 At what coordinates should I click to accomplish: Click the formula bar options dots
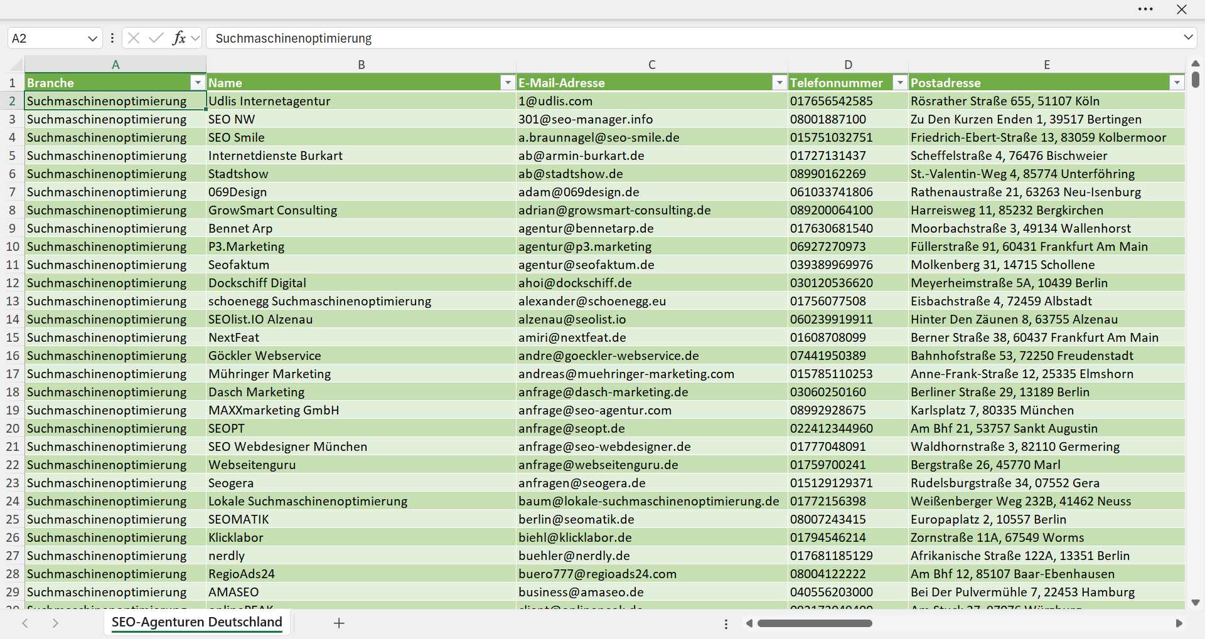tap(112, 38)
